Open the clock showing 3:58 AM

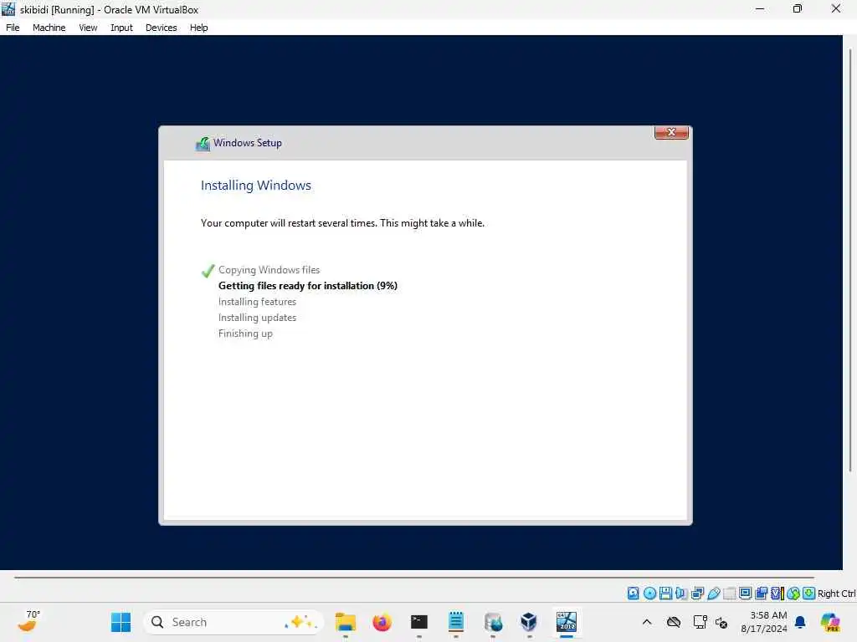(764, 622)
